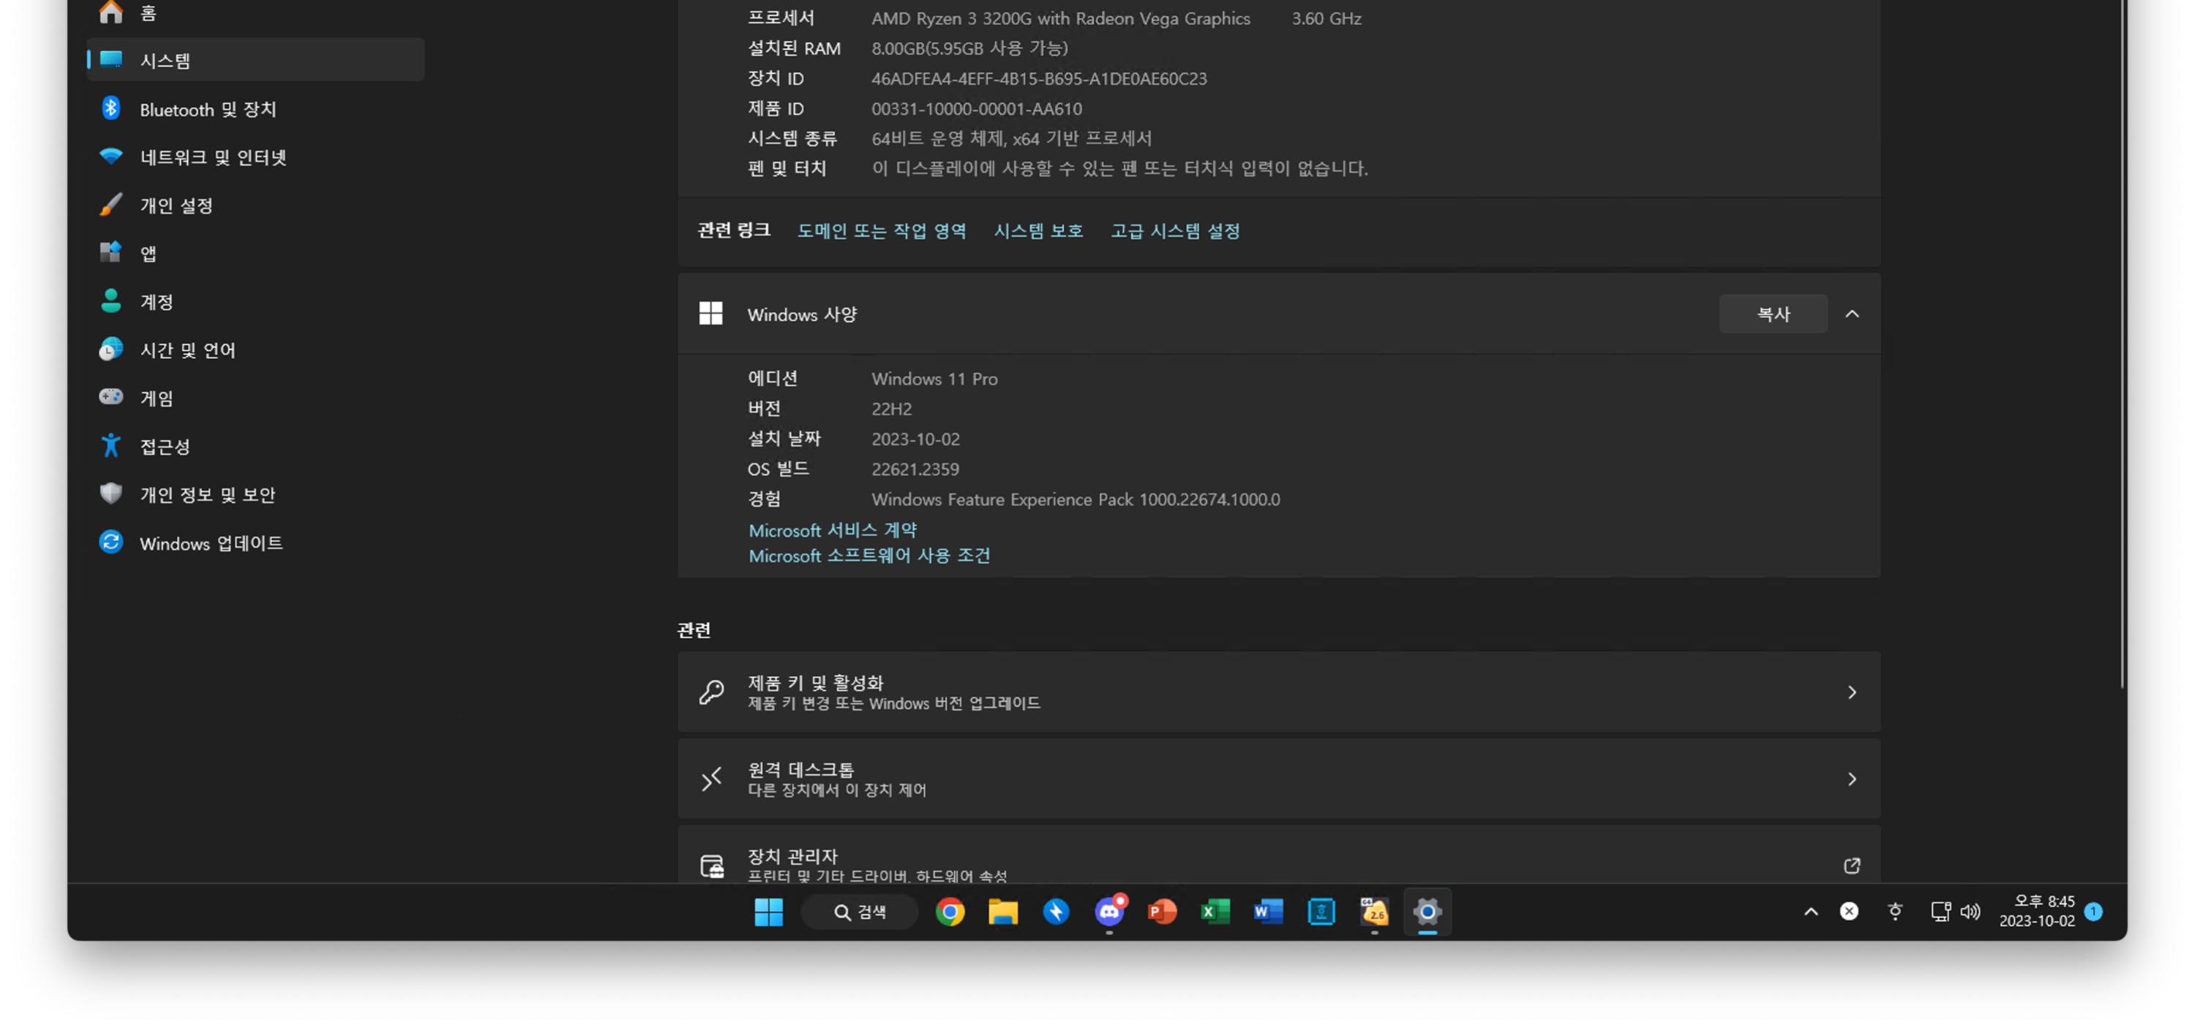The height and width of the screenshot is (1030, 2195).
Task: Open Microsoft 소프트웨어 사용 조건 link
Action: [x=869, y=555]
